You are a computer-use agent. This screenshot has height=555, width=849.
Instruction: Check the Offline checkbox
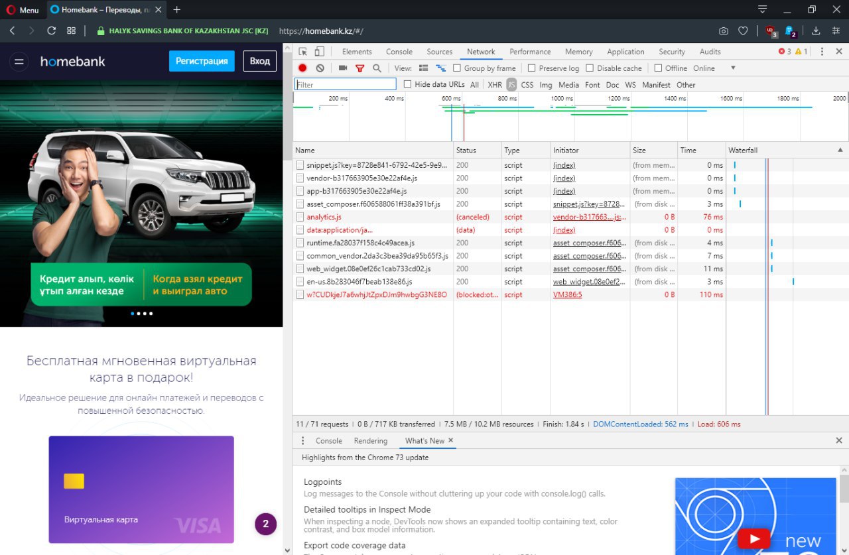658,68
